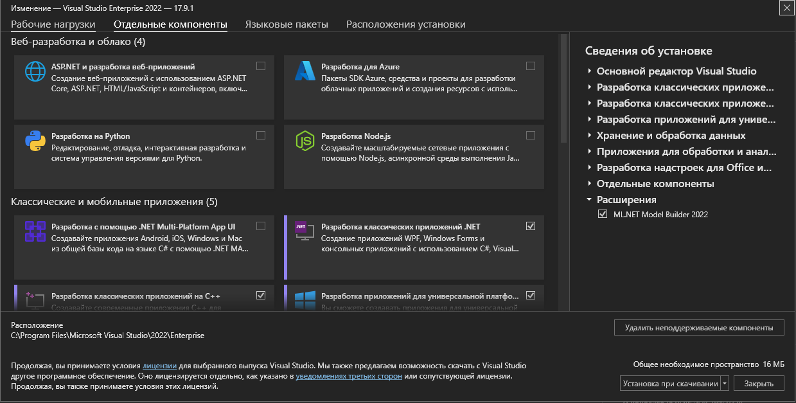
Task: Uncheck the classic .NET applications workload
Action: tap(530, 226)
